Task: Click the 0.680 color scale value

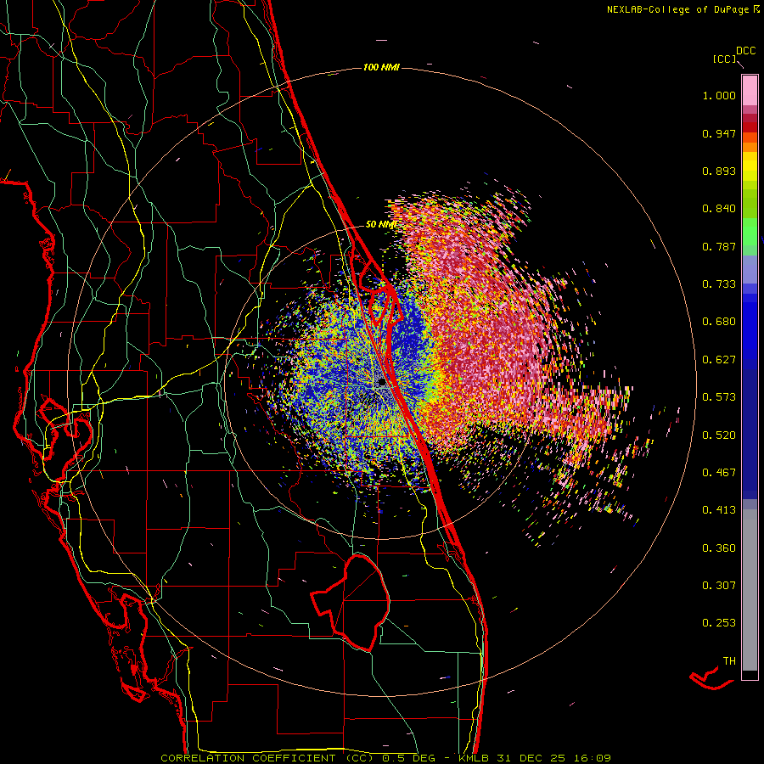Action: [x=719, y=322]
